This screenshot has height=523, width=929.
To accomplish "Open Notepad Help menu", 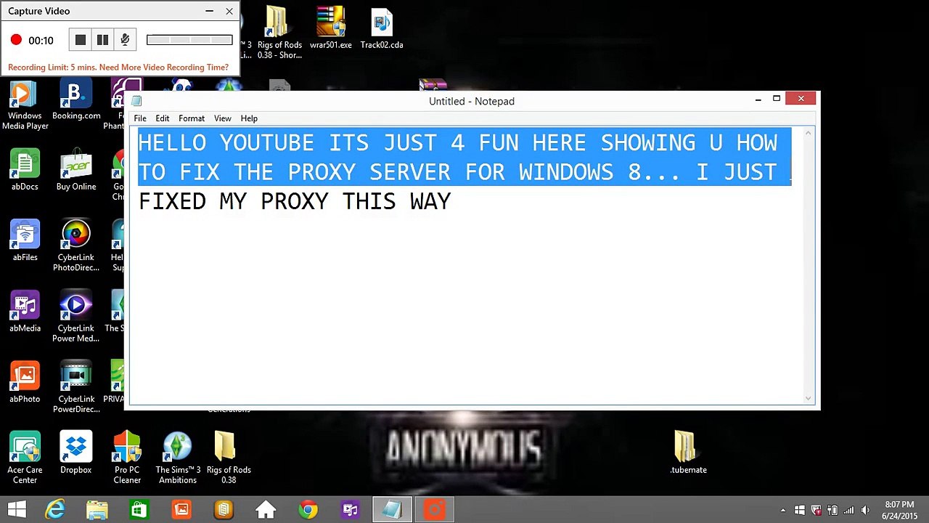I will coord(249,118).
